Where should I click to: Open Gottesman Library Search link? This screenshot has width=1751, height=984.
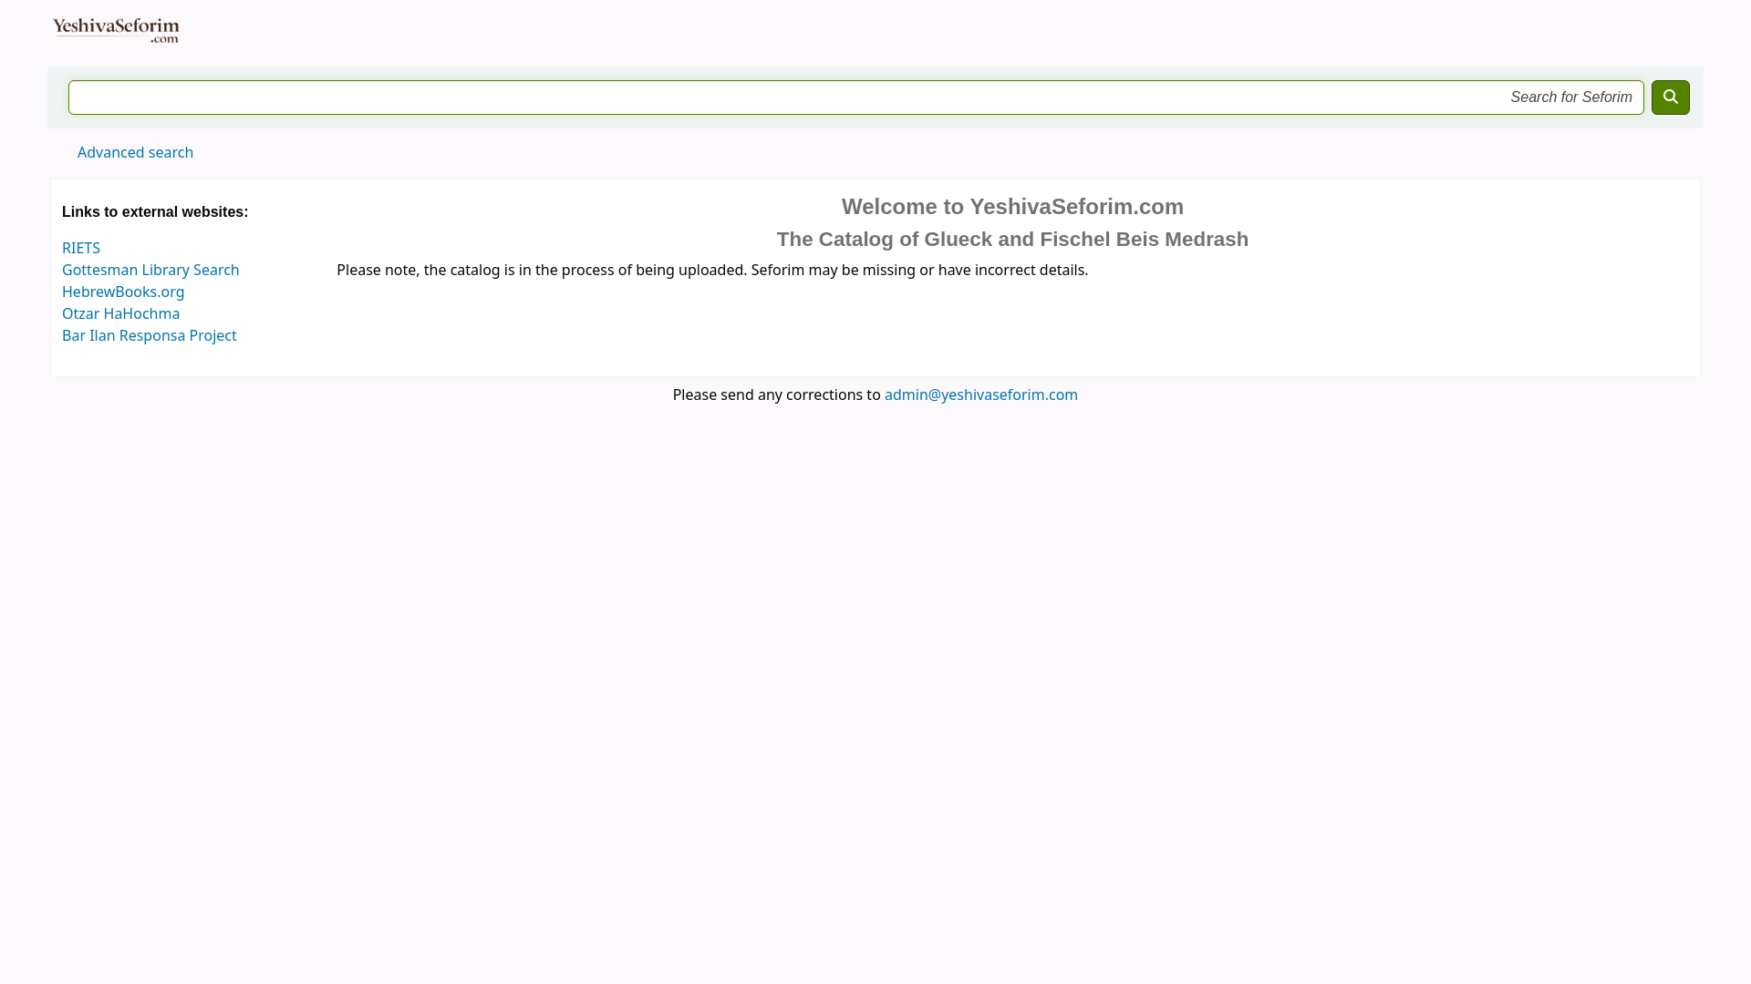[x=150, y=271]
